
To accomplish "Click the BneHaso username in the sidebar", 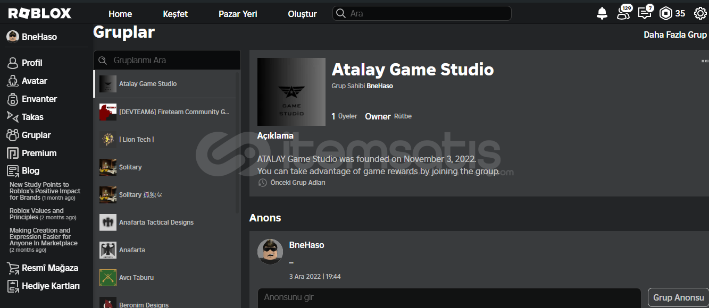I will 39,37.
